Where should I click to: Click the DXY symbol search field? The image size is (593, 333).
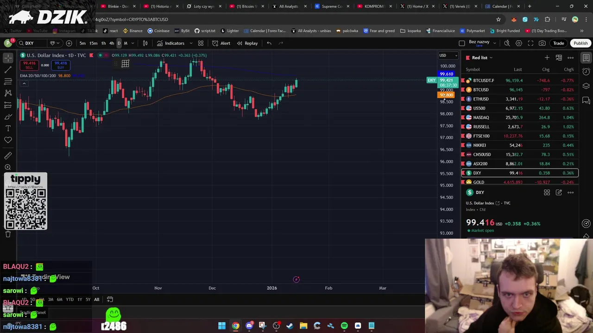coord(32,43)
